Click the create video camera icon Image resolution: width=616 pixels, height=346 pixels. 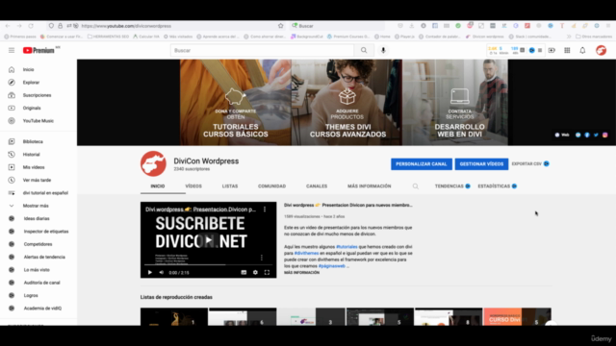click(x=552, y=50)
